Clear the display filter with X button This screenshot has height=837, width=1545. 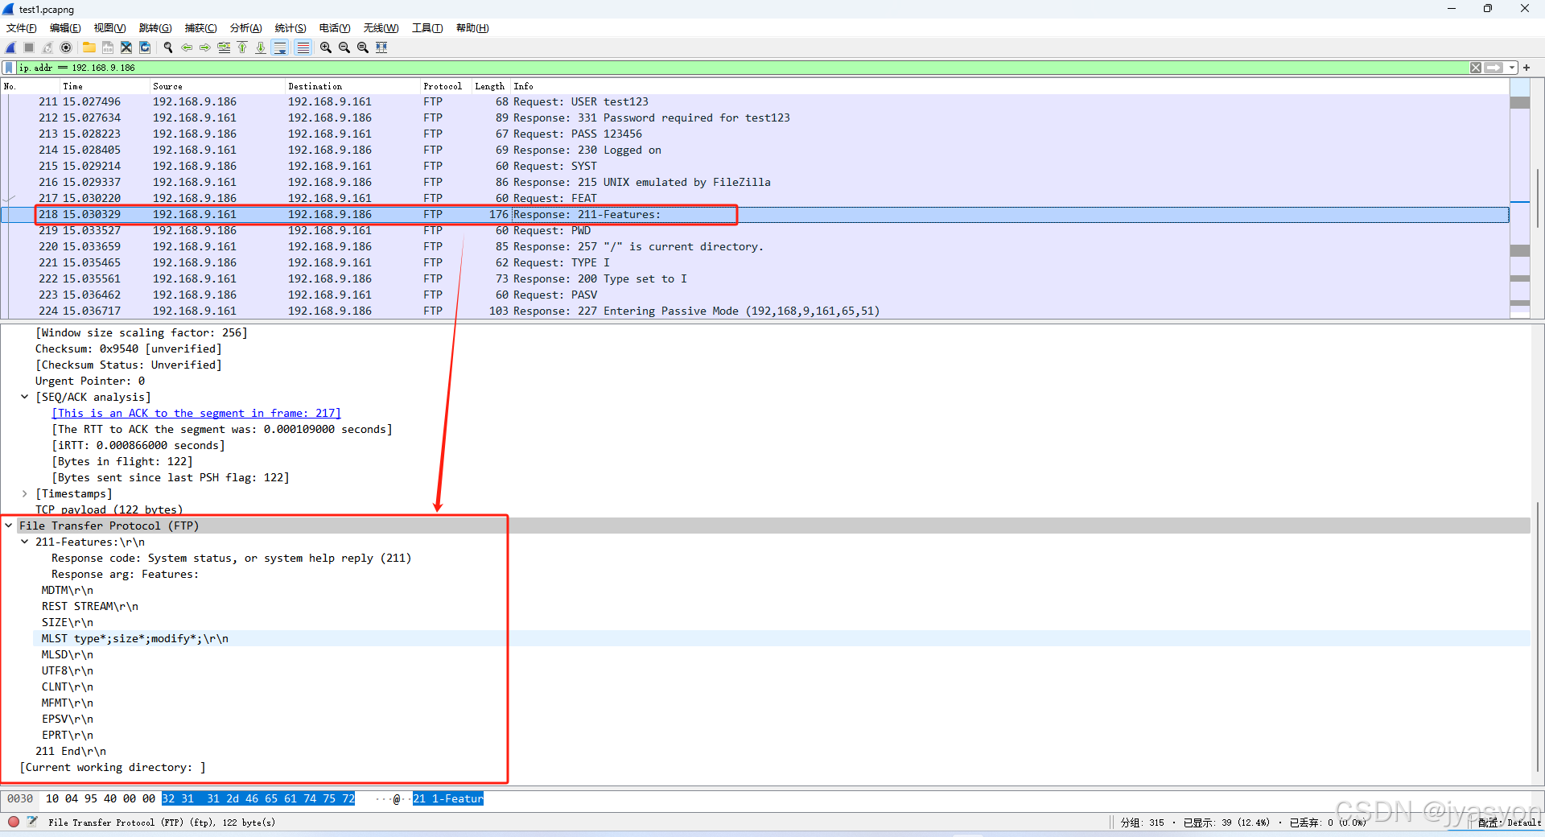click(x=1476, y=68)
